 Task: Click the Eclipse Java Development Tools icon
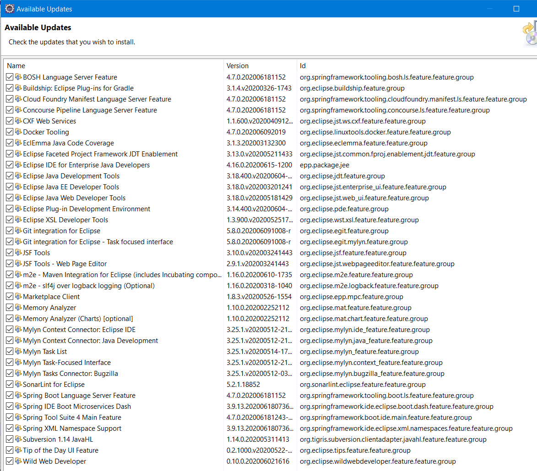pyautogui.click(x=18, y=176)
